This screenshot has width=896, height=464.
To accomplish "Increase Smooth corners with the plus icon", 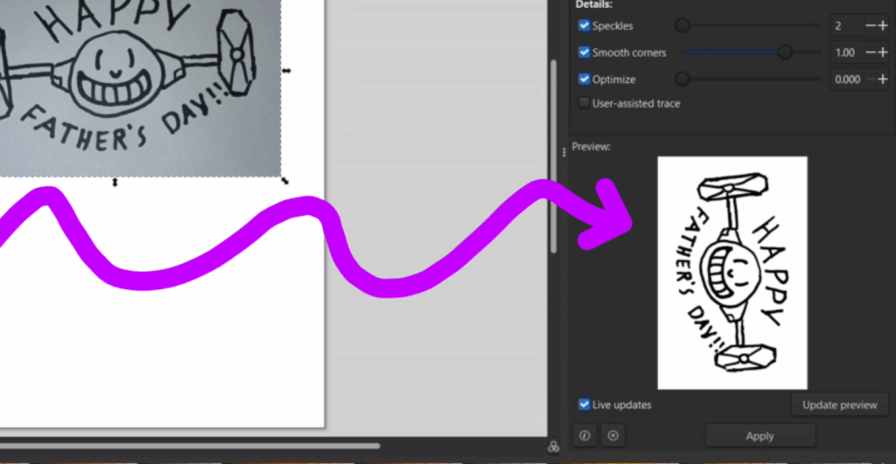I will [x=882, y=52].
